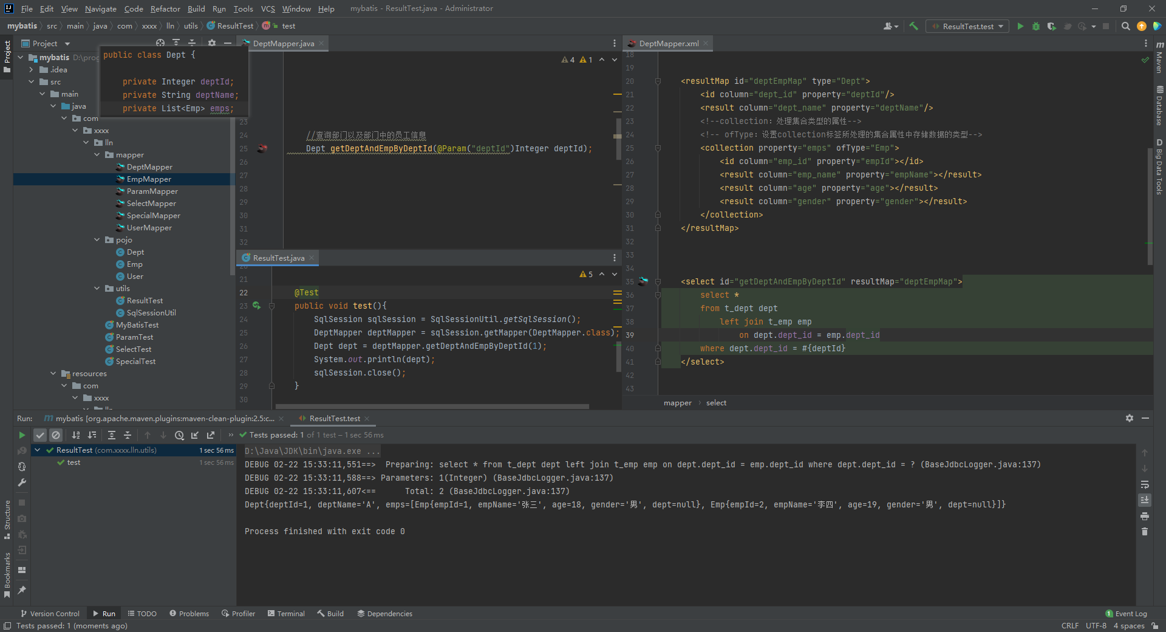Open the ResultTest.test run configuration dropdown

click(967, 26)
